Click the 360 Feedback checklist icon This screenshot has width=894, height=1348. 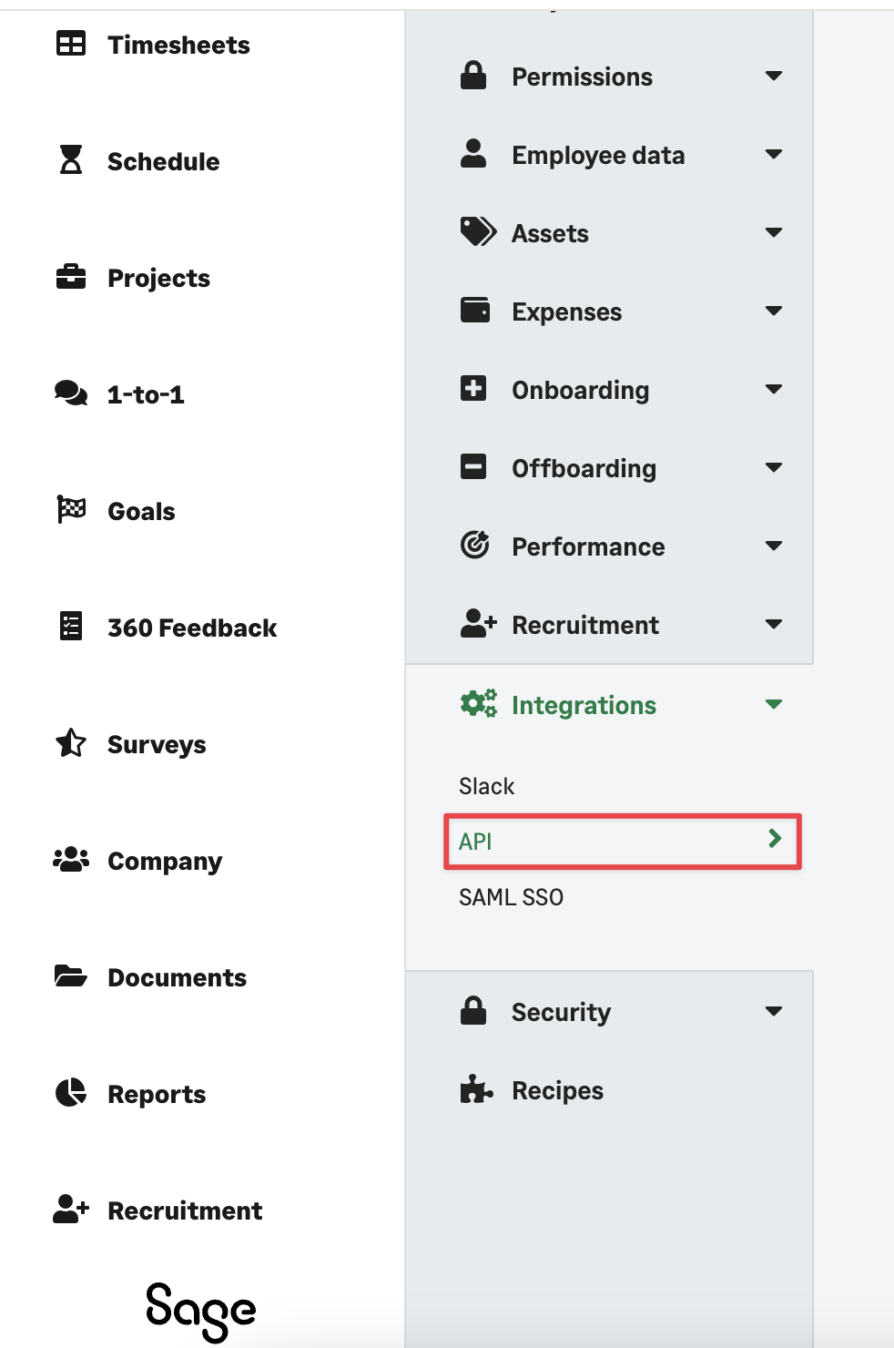pos(71,627)
